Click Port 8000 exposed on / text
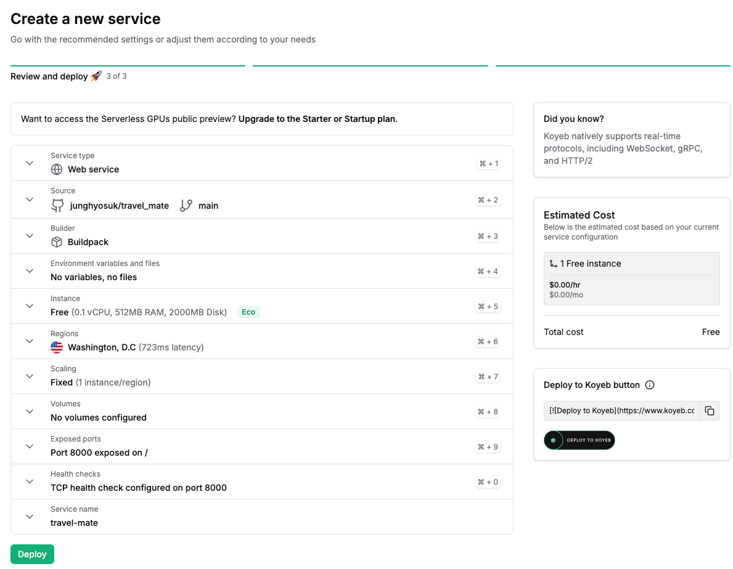This screenshot has width=733, height=569. pos(99,453)
